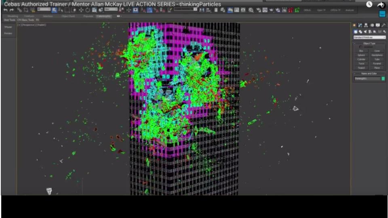
Task: Click the Teapot primitive button
Action: tap(361, 67)
